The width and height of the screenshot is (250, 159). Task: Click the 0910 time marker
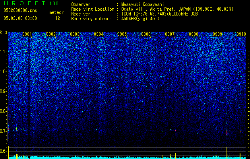click(x=241, y=34)
